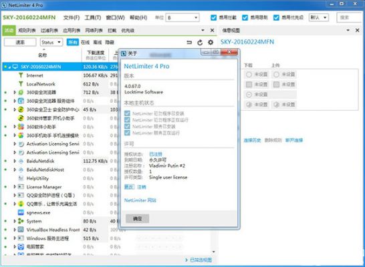This screenshot has height=267, width=365.
Task: Click the 速率 button in activity toolbar
Action: tap(20, 42)
